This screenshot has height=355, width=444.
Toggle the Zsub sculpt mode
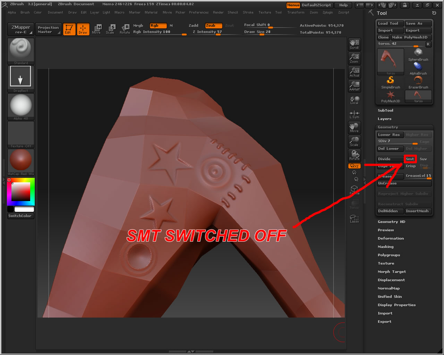coord(213,26)
